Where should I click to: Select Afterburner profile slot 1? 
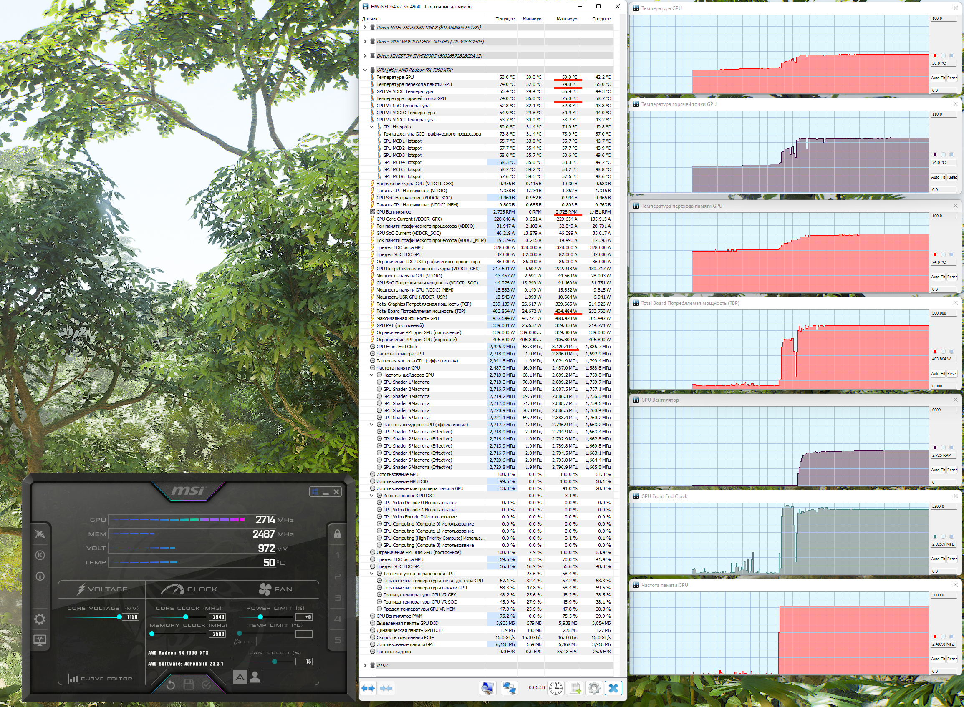(337, 555)
